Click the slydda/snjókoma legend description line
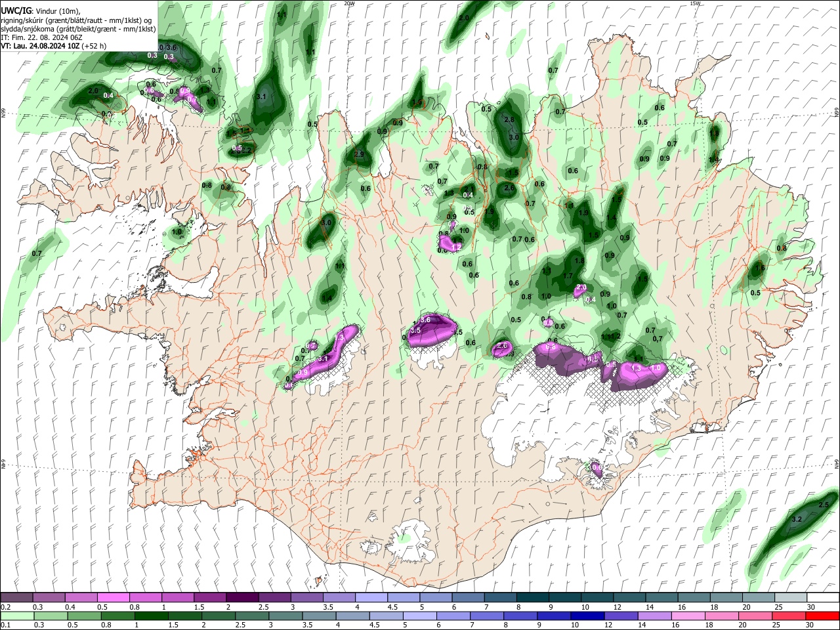The width and height of the screenshot is (840, 630). (x=78, y=29)
